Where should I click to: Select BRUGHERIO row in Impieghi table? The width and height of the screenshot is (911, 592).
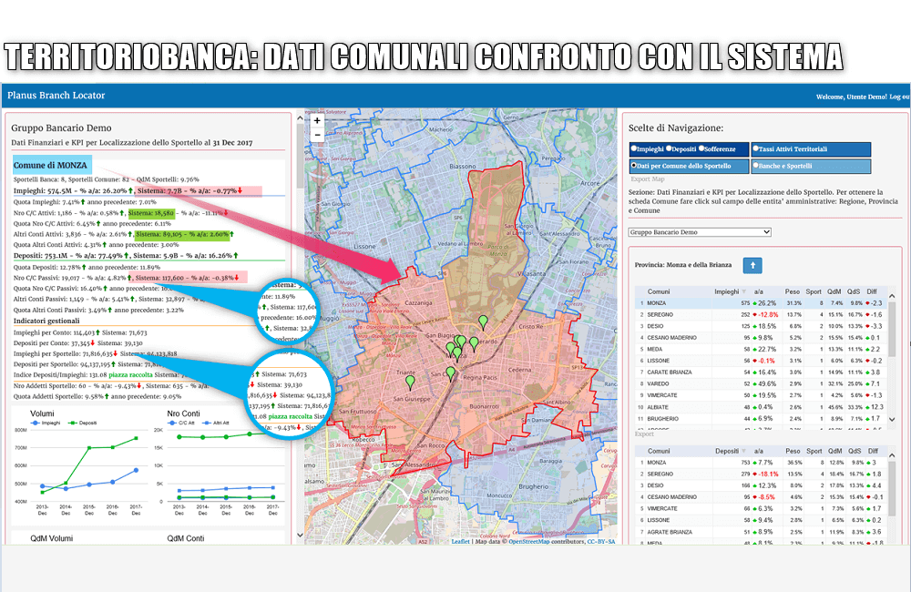(760, 419)
